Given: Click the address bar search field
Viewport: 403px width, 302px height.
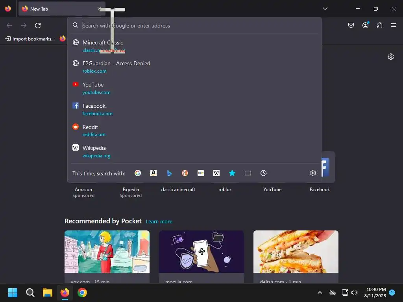Looking at the screenshot, I should (195, 26).
